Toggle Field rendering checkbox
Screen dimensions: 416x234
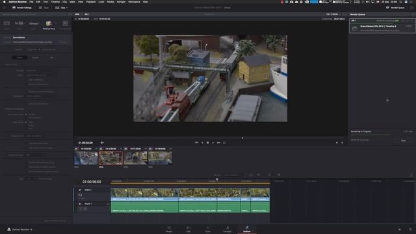[x=27, y=79]
